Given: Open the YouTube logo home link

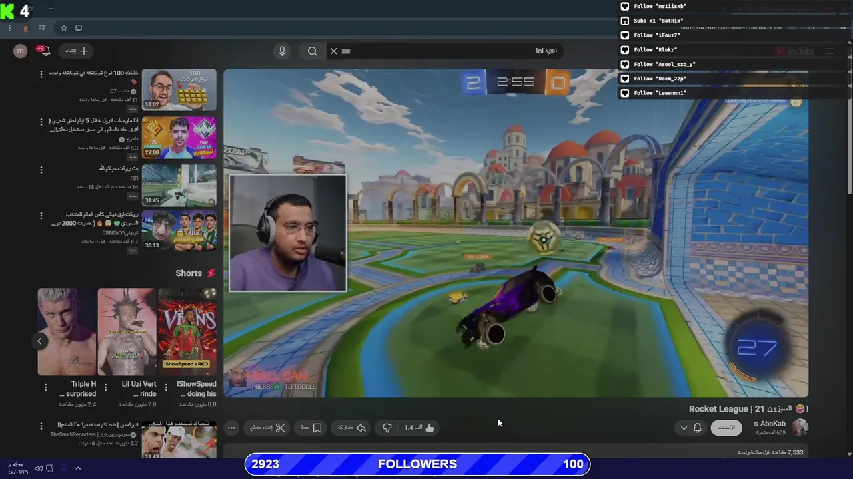Looking at the screenshot, I should [794, 51].
